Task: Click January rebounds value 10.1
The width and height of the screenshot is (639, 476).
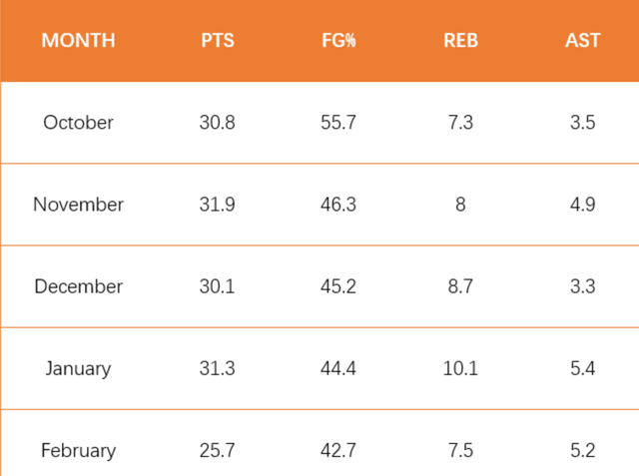Action: [460, 368]
